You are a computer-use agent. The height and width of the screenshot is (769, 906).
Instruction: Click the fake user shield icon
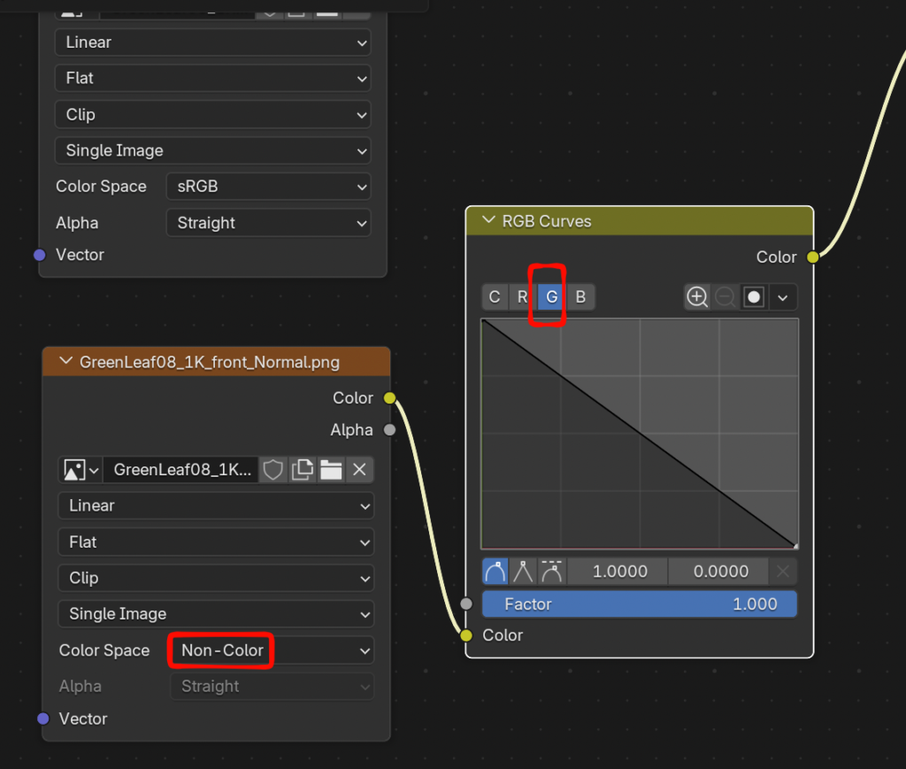coord(273,470)
